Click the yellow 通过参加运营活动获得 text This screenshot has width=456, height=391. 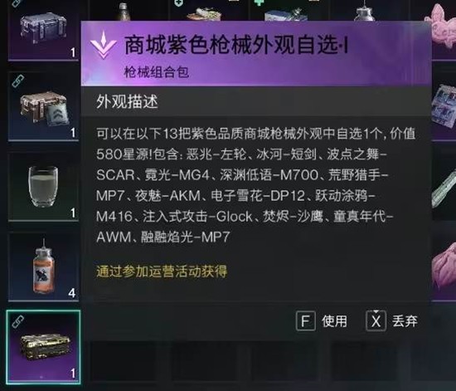click(162, 271)
